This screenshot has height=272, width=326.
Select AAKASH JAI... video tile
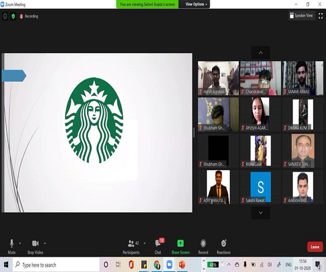click(303, 187)
